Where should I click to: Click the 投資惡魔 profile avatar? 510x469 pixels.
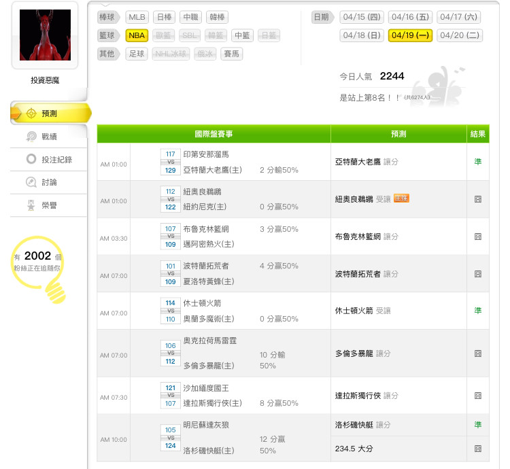point(45,35)
